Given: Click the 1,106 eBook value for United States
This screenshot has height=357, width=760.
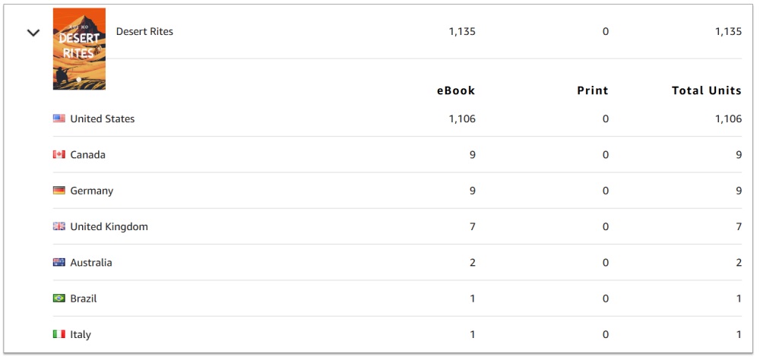Looking at the screenshot, I should click(462, 118).
